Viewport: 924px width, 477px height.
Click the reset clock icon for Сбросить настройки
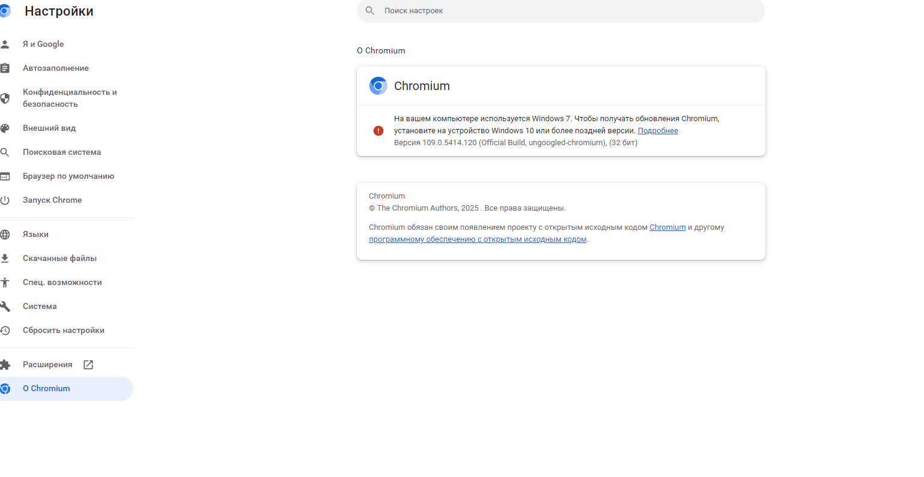5,330
